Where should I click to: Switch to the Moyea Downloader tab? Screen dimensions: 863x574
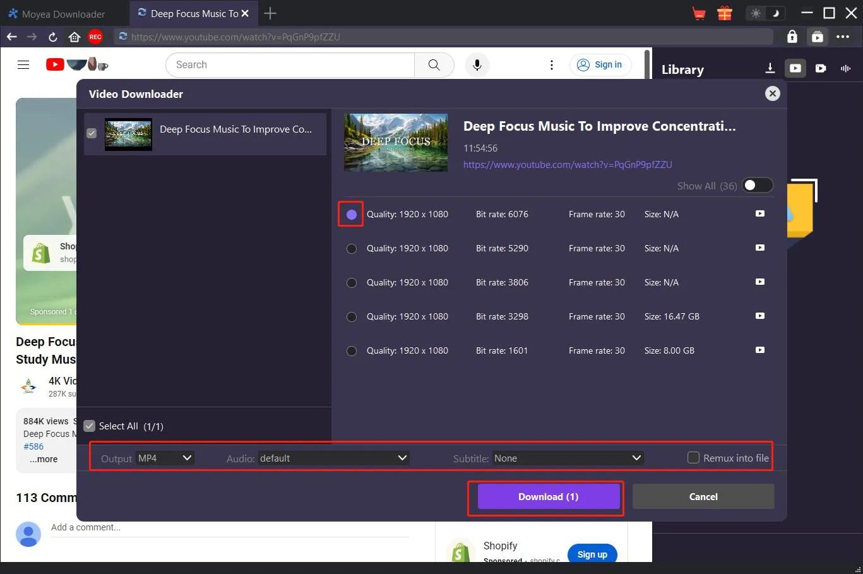[63, 14]
